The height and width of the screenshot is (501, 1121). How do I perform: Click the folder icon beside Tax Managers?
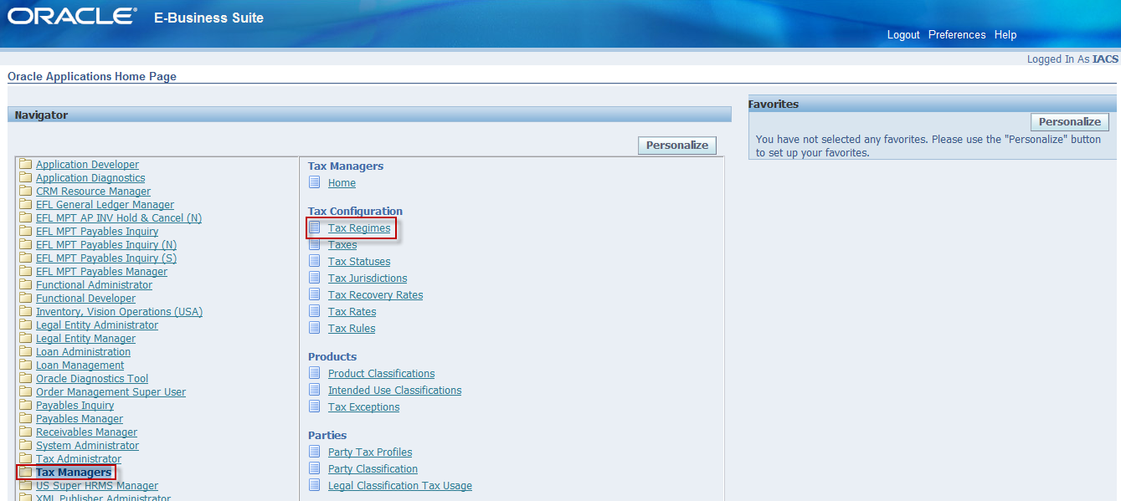coord(24,472)
